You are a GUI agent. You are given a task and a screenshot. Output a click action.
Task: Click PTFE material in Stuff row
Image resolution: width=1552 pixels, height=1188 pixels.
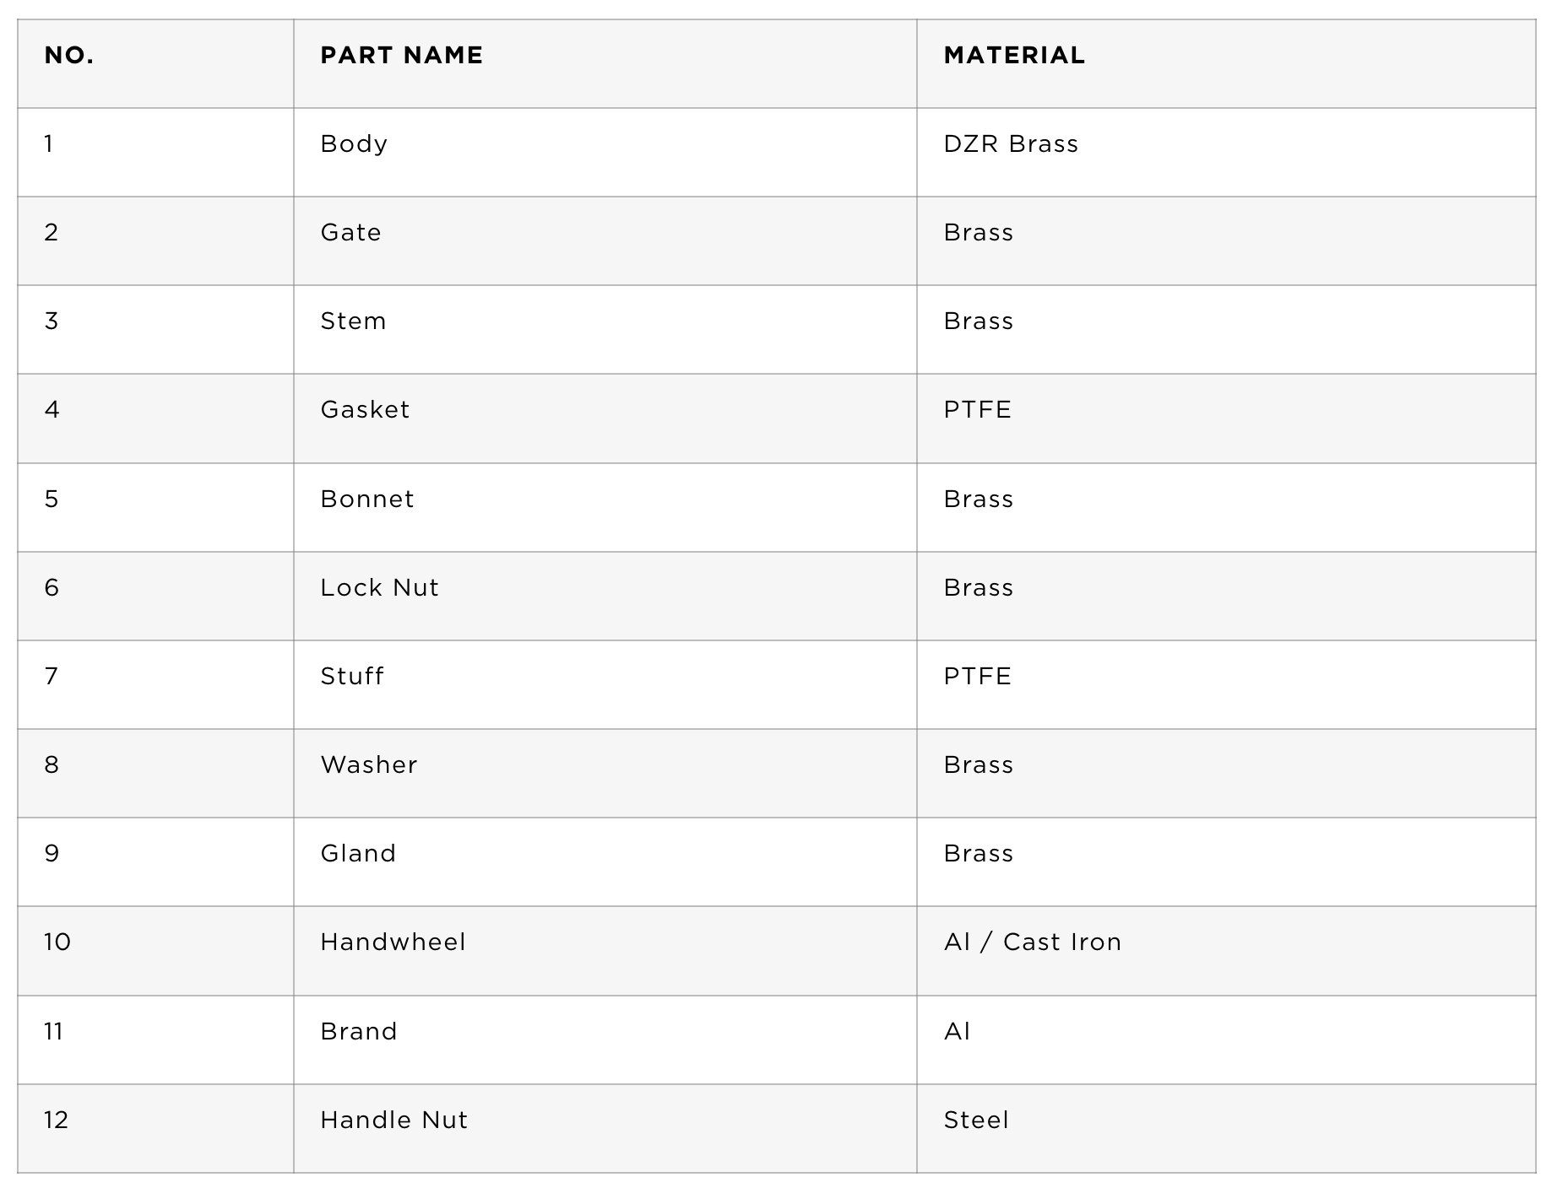[x=977, y=677]
